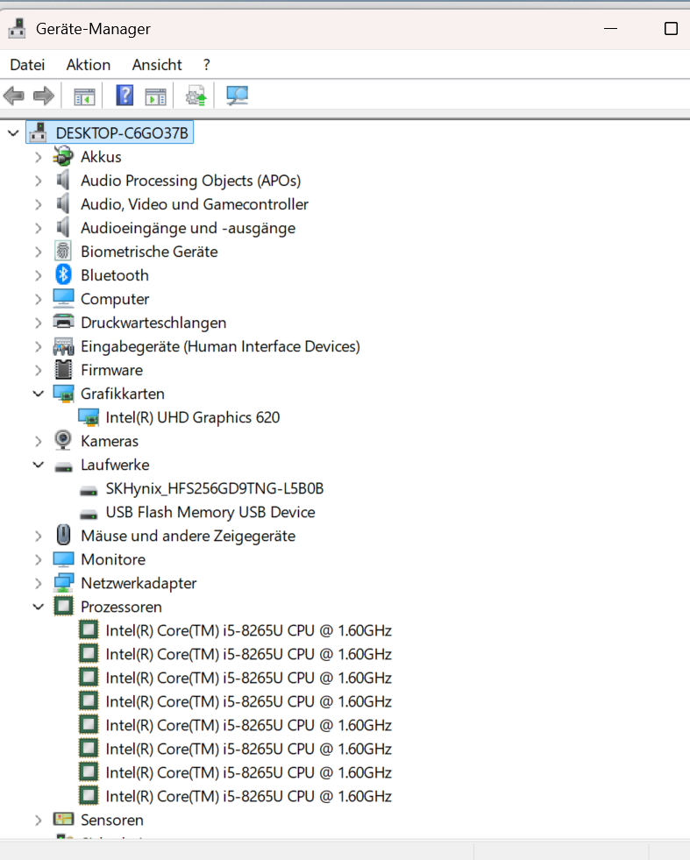
Task: Select the Computer category label
Action: [x=115, y=300]
